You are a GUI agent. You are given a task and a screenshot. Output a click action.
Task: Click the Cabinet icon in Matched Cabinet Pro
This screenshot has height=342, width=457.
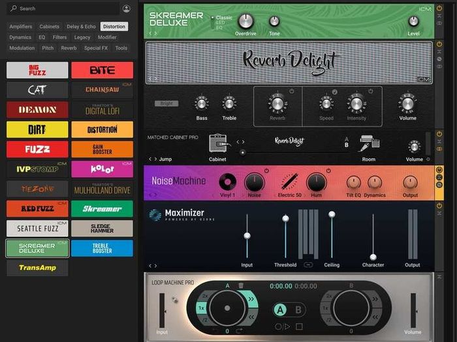click(219, 143)
